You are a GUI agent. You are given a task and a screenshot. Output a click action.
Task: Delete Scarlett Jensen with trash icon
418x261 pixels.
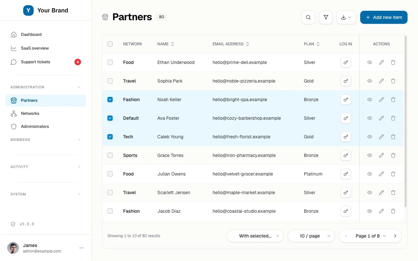coord(393,192)
